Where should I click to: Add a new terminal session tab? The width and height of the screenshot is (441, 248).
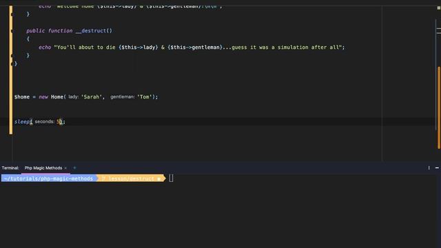pyautogui.click(x=74, y=168)
